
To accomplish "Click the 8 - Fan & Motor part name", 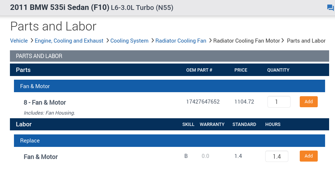I will [45, 102].
